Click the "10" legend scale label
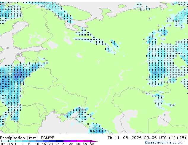The image size is (188, 145). [37, 144]
